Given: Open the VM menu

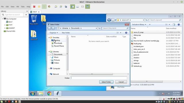Looking at the screenshot, I should tap(18, 7).
